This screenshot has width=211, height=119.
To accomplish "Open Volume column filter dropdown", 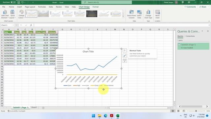I will [x=57, y=32].
